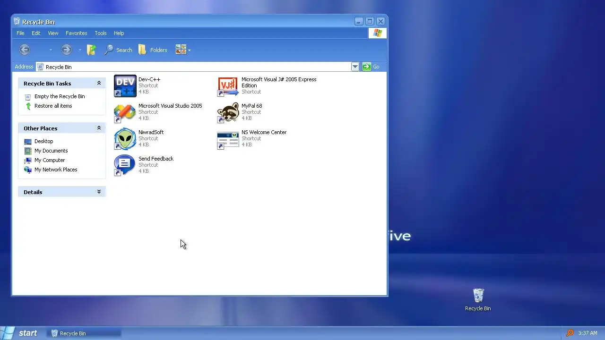Select the NiwradSoft alien icon
This screenshot has width=605, height=340.
[125, 139]
